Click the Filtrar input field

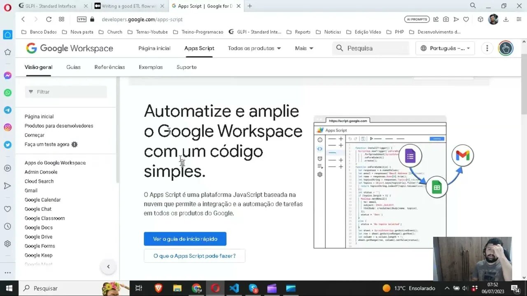click(66, 92)
